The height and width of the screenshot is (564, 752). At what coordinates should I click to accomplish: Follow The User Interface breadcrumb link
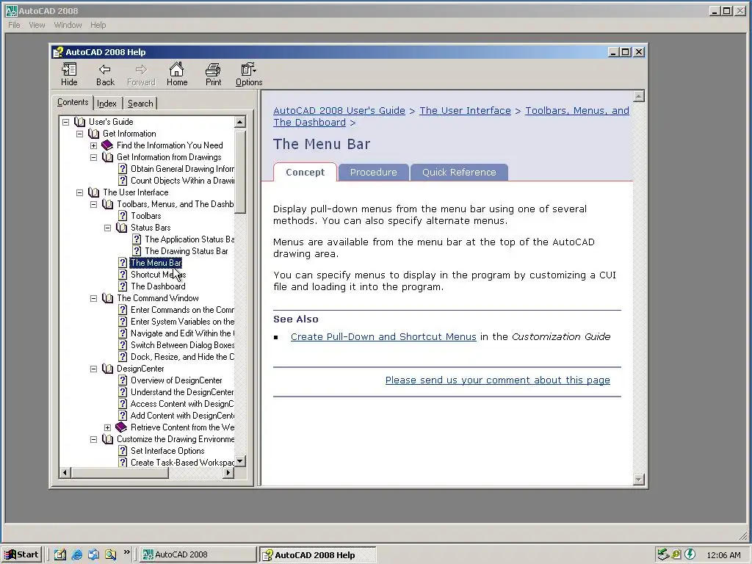(465, 111)
